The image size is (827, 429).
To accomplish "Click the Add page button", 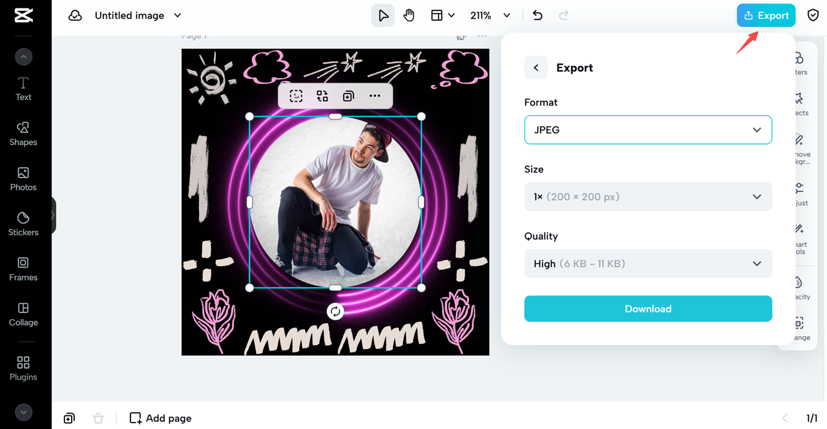I will click(x=160, y=418).
